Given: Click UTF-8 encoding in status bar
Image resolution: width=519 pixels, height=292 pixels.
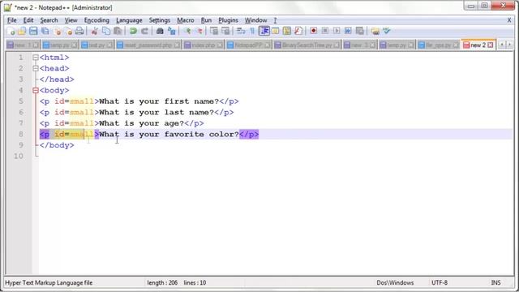Looking at the screenshot, I should pyautogui.click(x=440, y=283).
